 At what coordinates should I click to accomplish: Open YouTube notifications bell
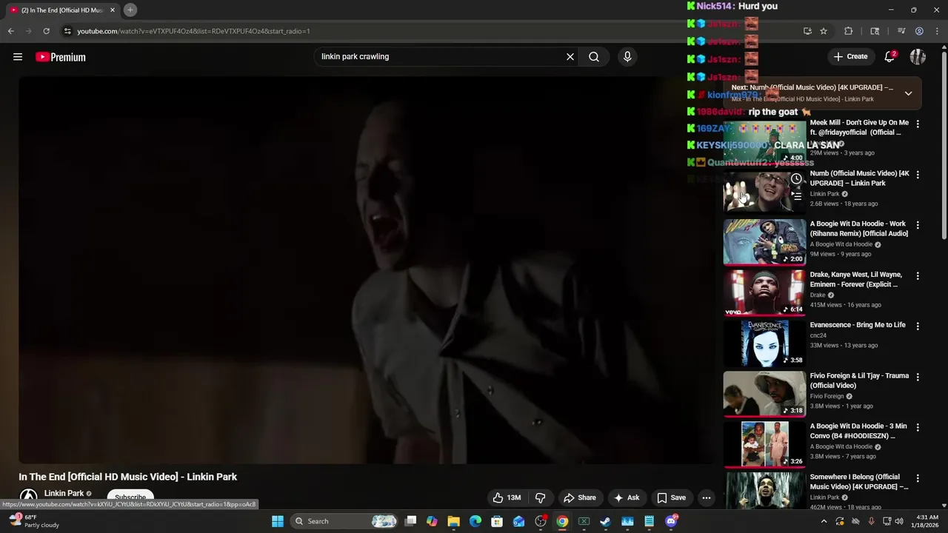pyautogui.click(x=890, y=57)
